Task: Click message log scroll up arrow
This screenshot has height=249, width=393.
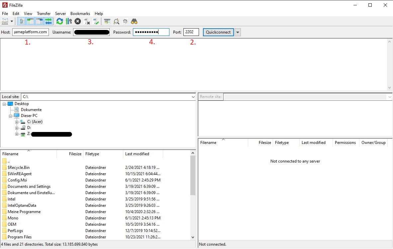Action: [389, 41]
